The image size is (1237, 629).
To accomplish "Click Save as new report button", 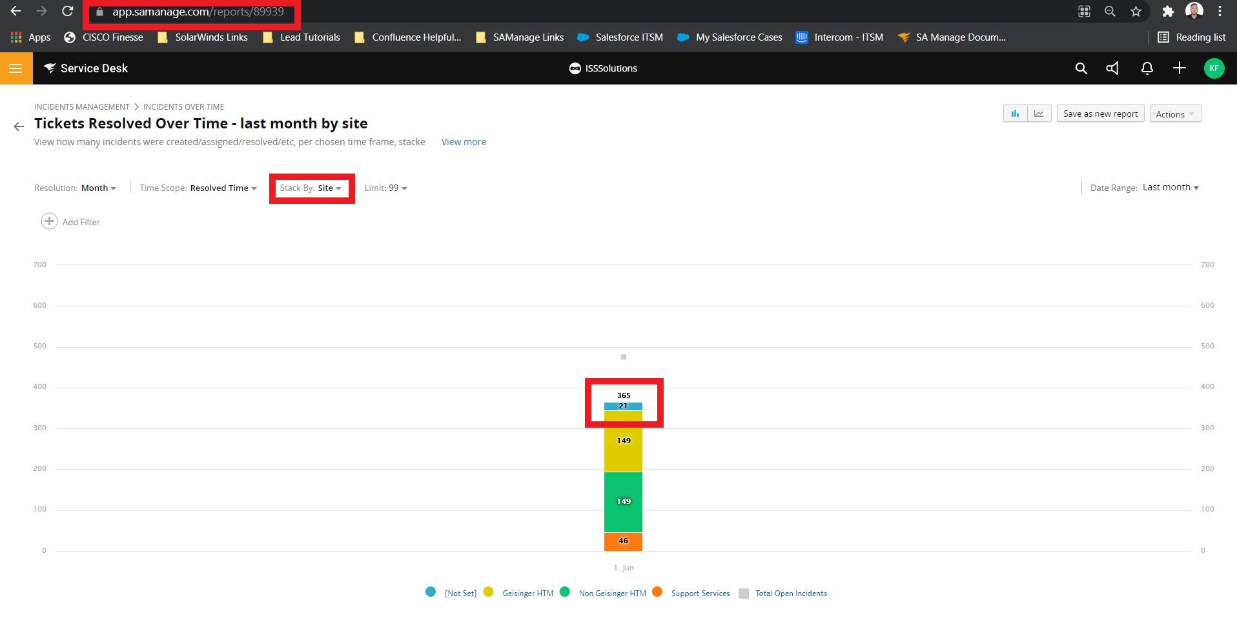I will coord(1100,114).
